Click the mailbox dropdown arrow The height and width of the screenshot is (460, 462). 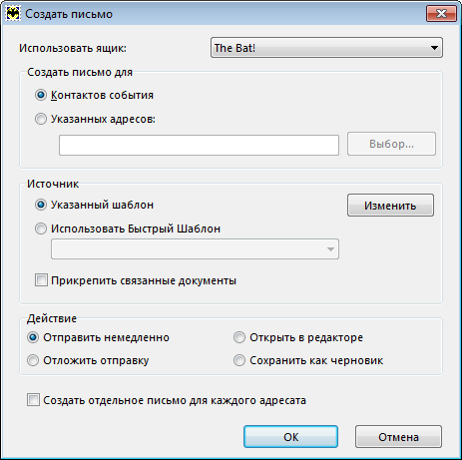click(434, 48)
